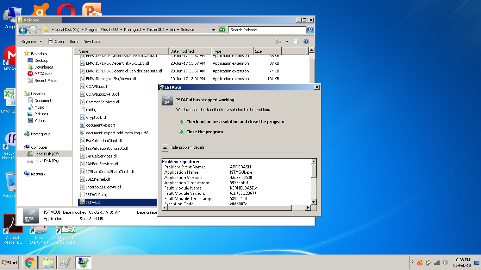Open the address bar previous locations dropdown

tap(213, 30)
